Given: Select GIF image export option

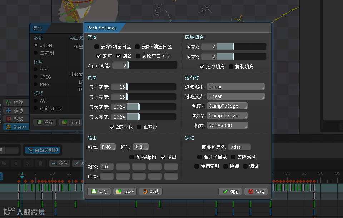Looking at the screenshot, I should tap(36, 69).
